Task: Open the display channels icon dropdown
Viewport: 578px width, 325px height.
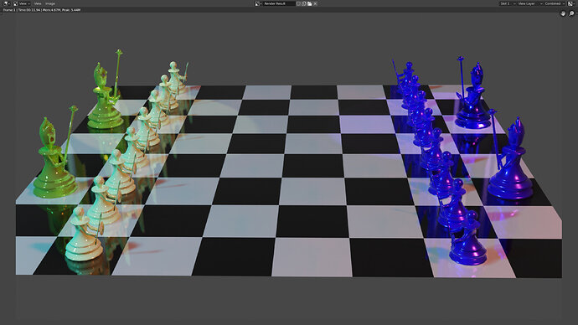Action: coord(572,3)
